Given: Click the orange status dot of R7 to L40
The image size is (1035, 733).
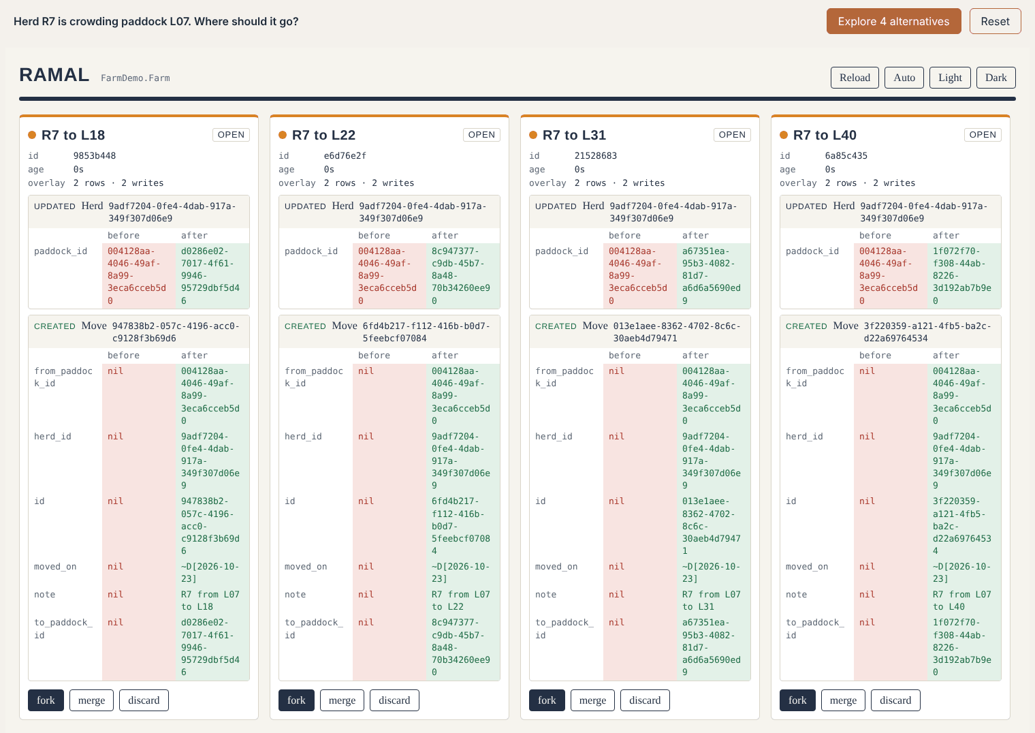Looking at the screenshot, I should pyautogui.click(x=784, y=135).
